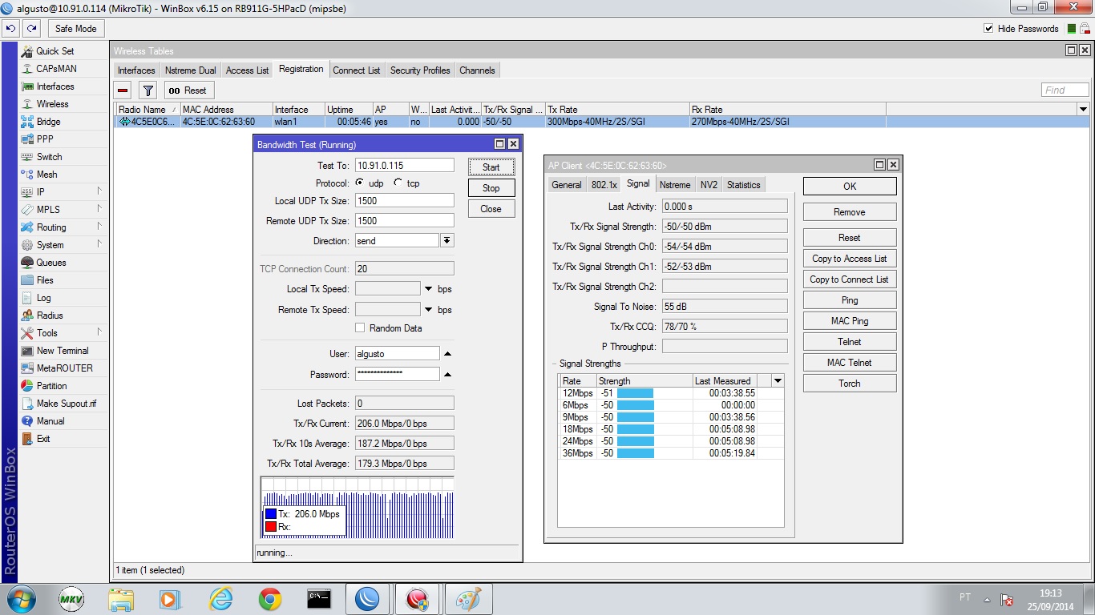Open New Terminal from the sidebar
Viewport: 1095px width, 615px height.
tap(62, 351)
